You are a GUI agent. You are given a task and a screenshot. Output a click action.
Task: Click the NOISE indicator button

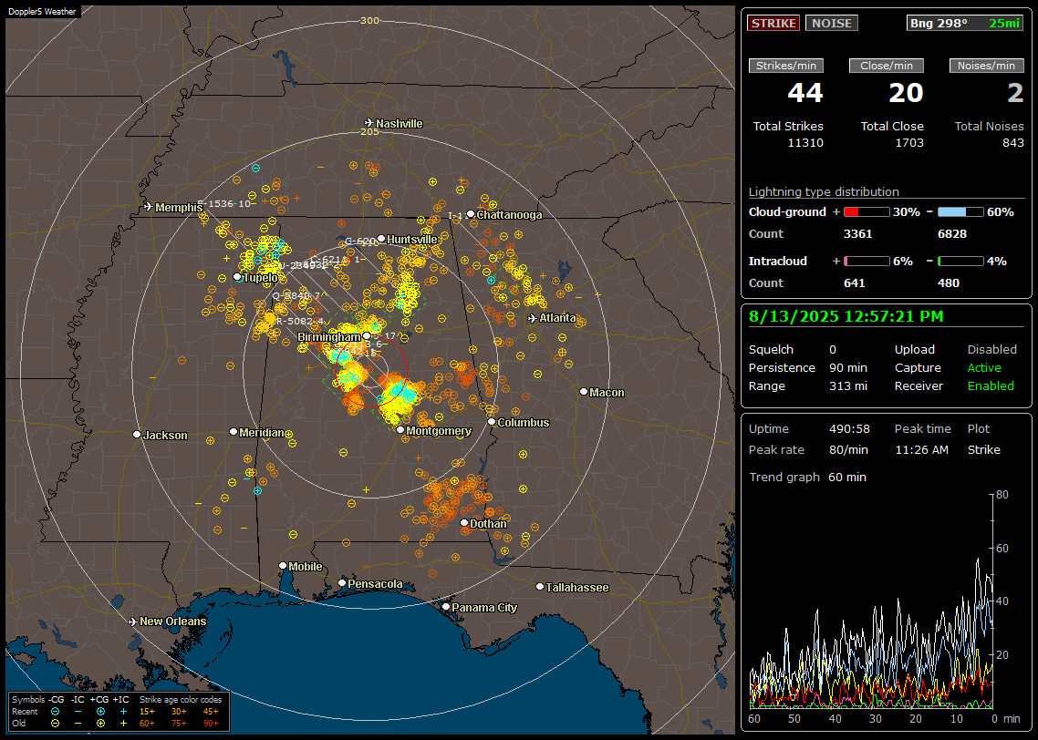coord(832,23)
